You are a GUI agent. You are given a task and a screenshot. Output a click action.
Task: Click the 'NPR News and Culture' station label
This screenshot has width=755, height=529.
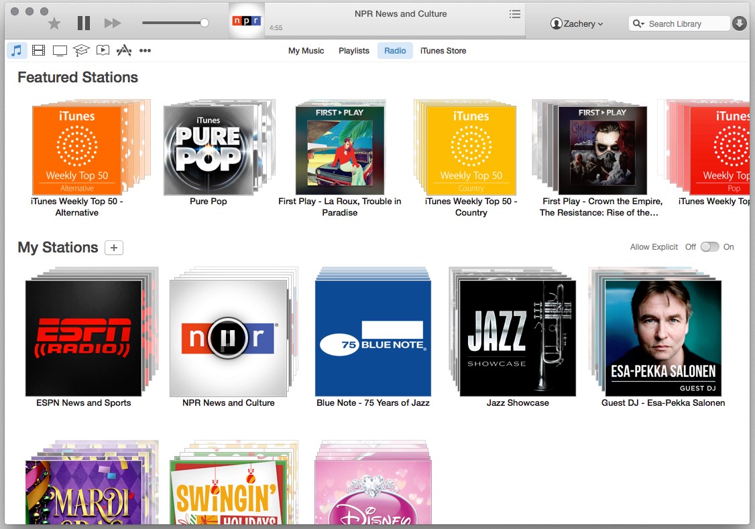tap(228, 403)
